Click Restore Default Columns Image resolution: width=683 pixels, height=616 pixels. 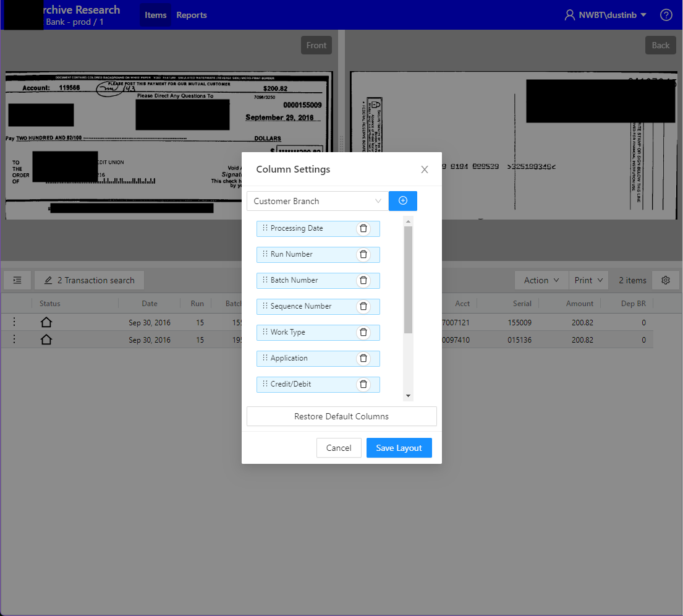coord(341,416)
